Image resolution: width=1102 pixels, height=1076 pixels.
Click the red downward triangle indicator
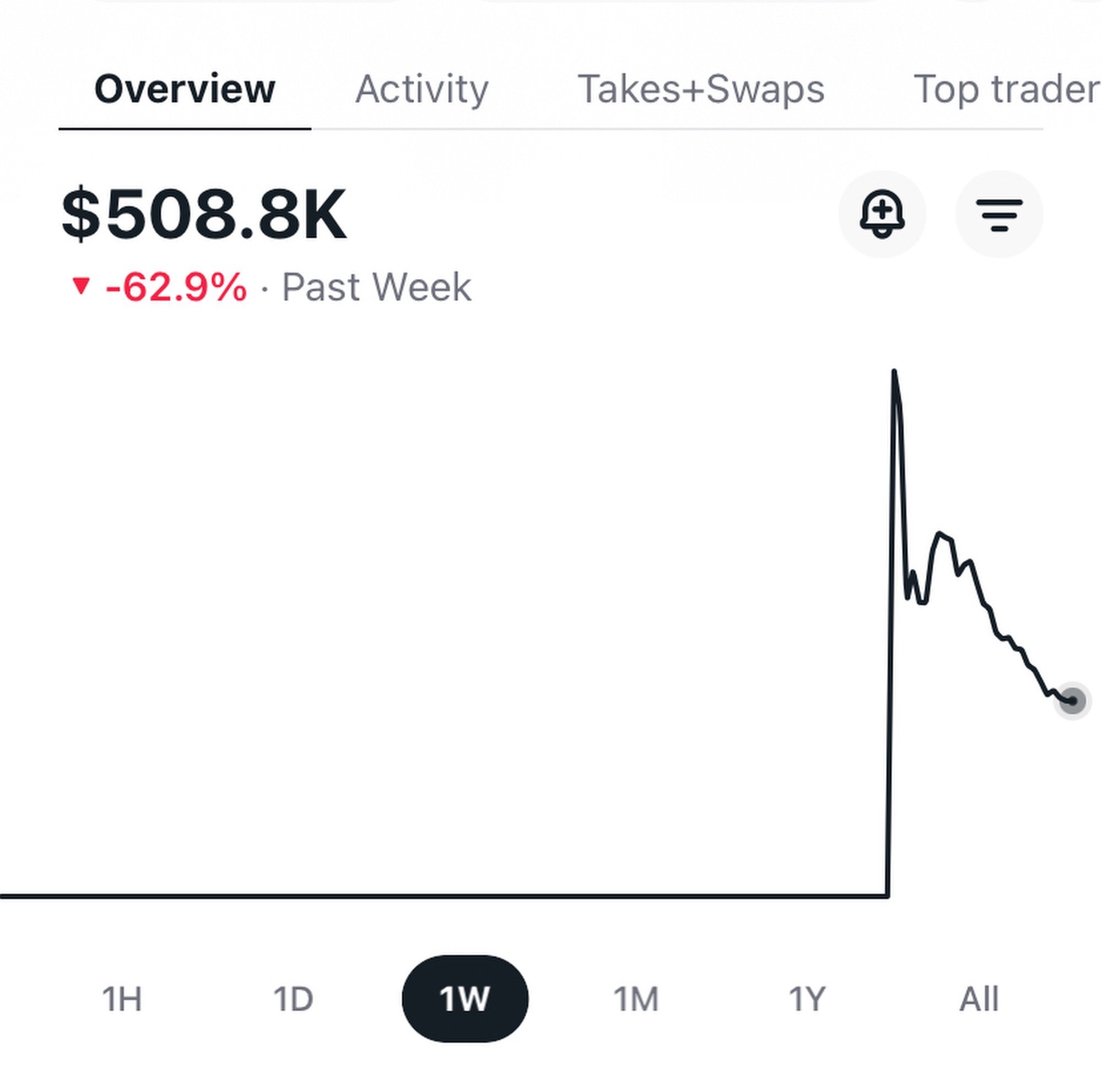tap(82, 286)
